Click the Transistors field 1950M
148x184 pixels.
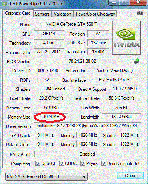(x=98, y=52)
